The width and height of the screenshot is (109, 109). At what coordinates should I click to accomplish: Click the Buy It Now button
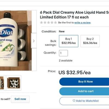(84, 81)
